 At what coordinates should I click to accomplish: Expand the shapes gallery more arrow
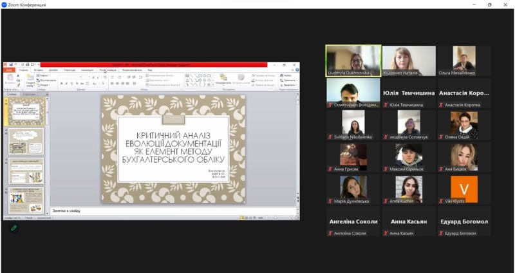(x=213, y=85)
